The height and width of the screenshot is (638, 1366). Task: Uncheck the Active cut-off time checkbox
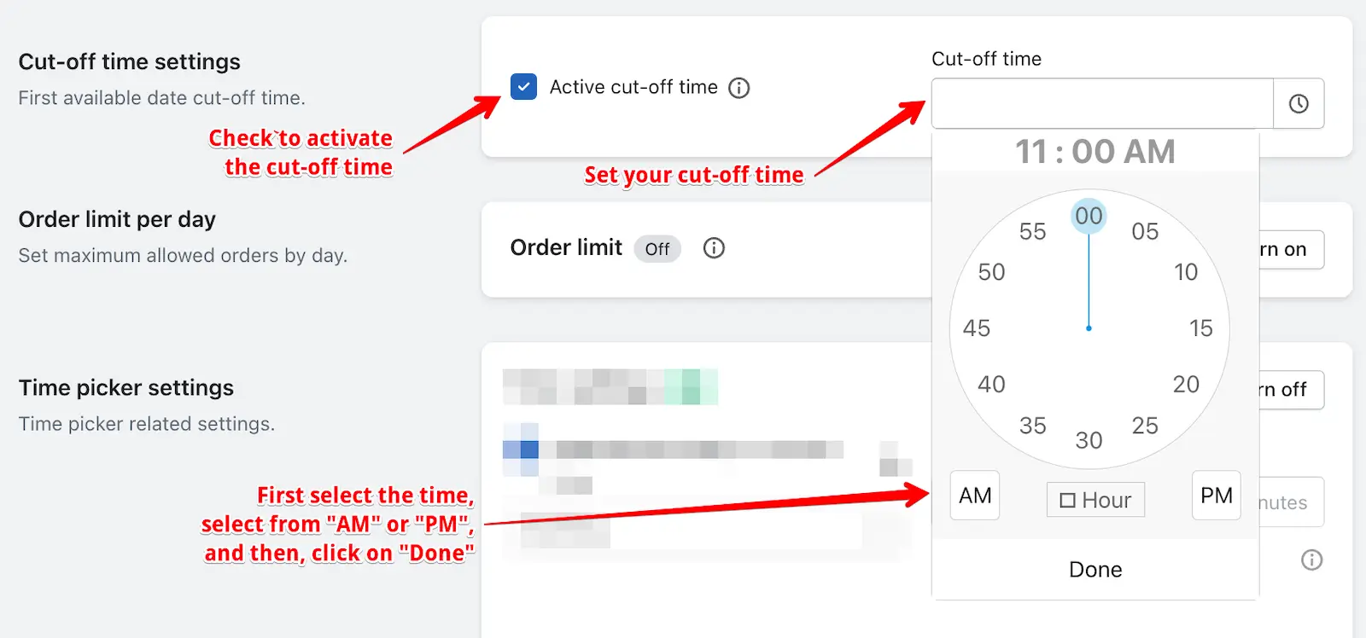(523, 87)
